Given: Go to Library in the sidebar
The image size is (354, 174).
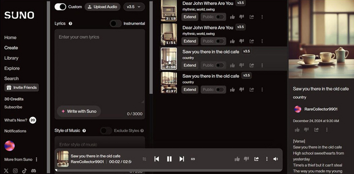Looking at the screenshot, I should coord(11,58).
